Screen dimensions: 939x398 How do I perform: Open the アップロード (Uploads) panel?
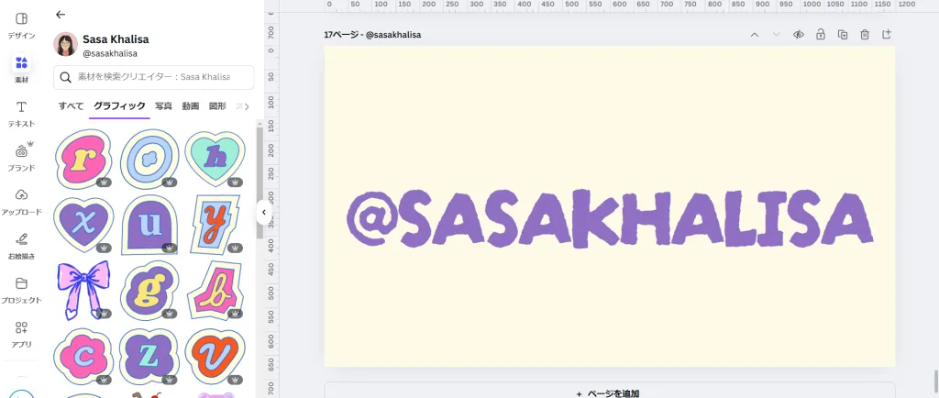coord(21,201)
